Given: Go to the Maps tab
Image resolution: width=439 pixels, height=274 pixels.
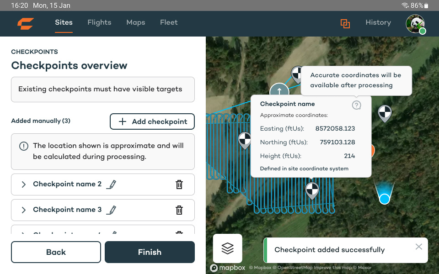Looking at the screenshot, I should tap(135, 22).
